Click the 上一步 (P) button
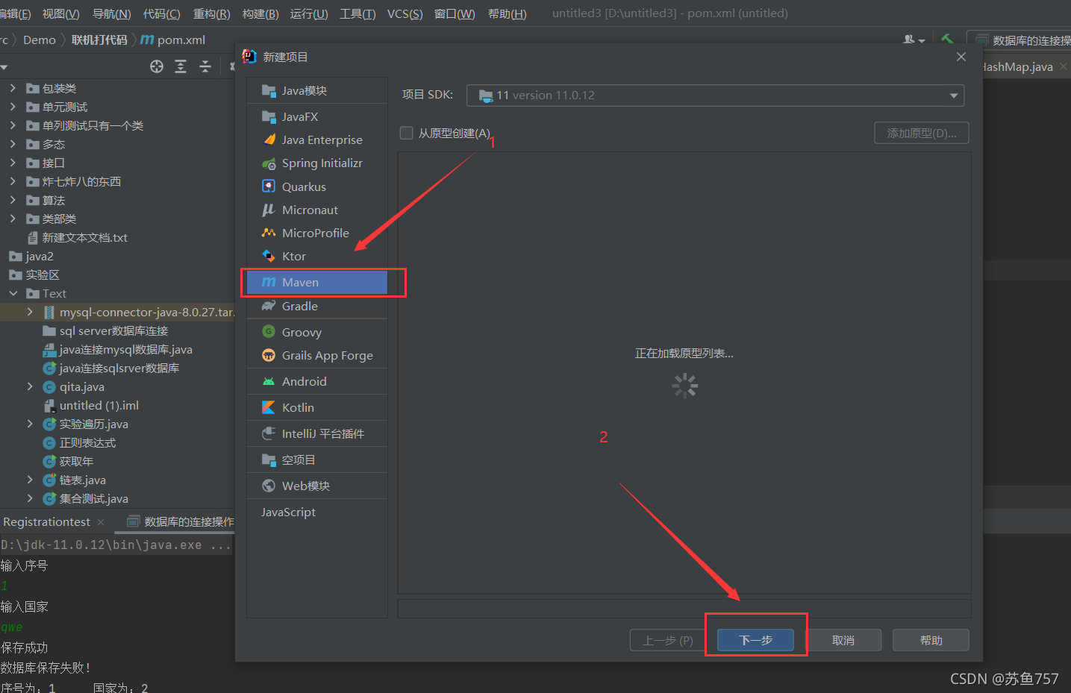 coord(668,640)
